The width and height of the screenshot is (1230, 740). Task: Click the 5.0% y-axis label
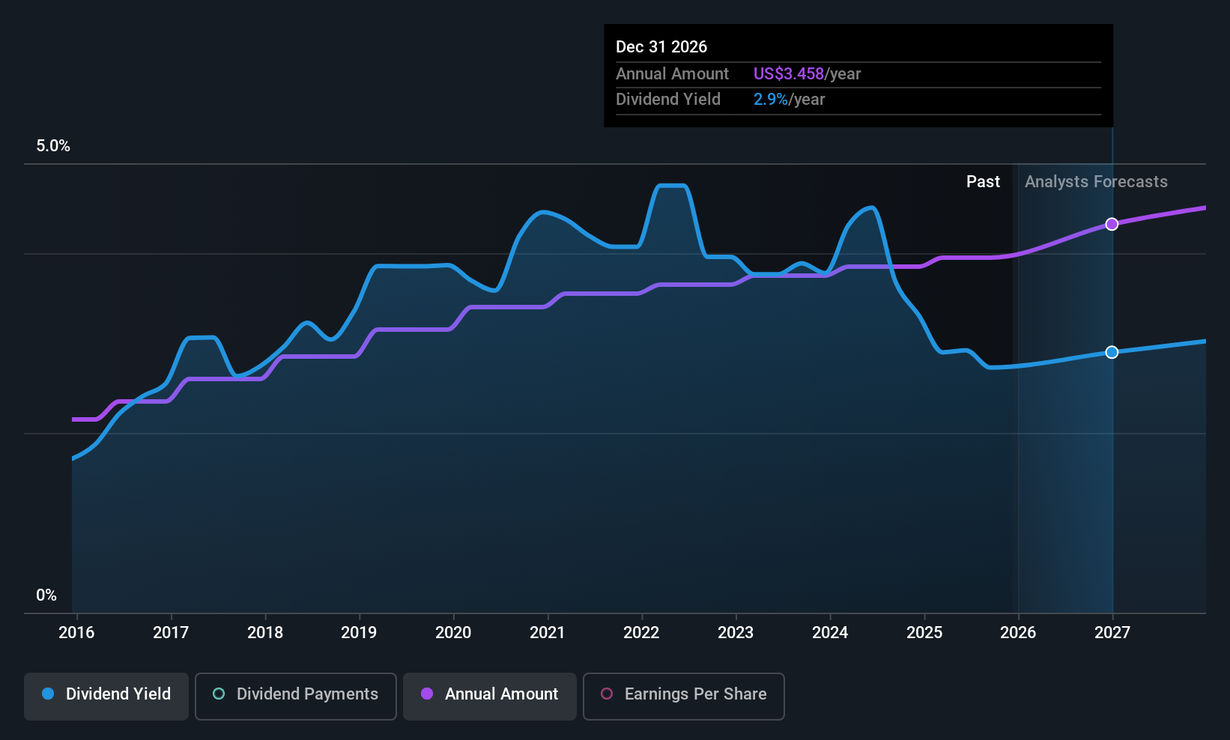pos(53,146)
